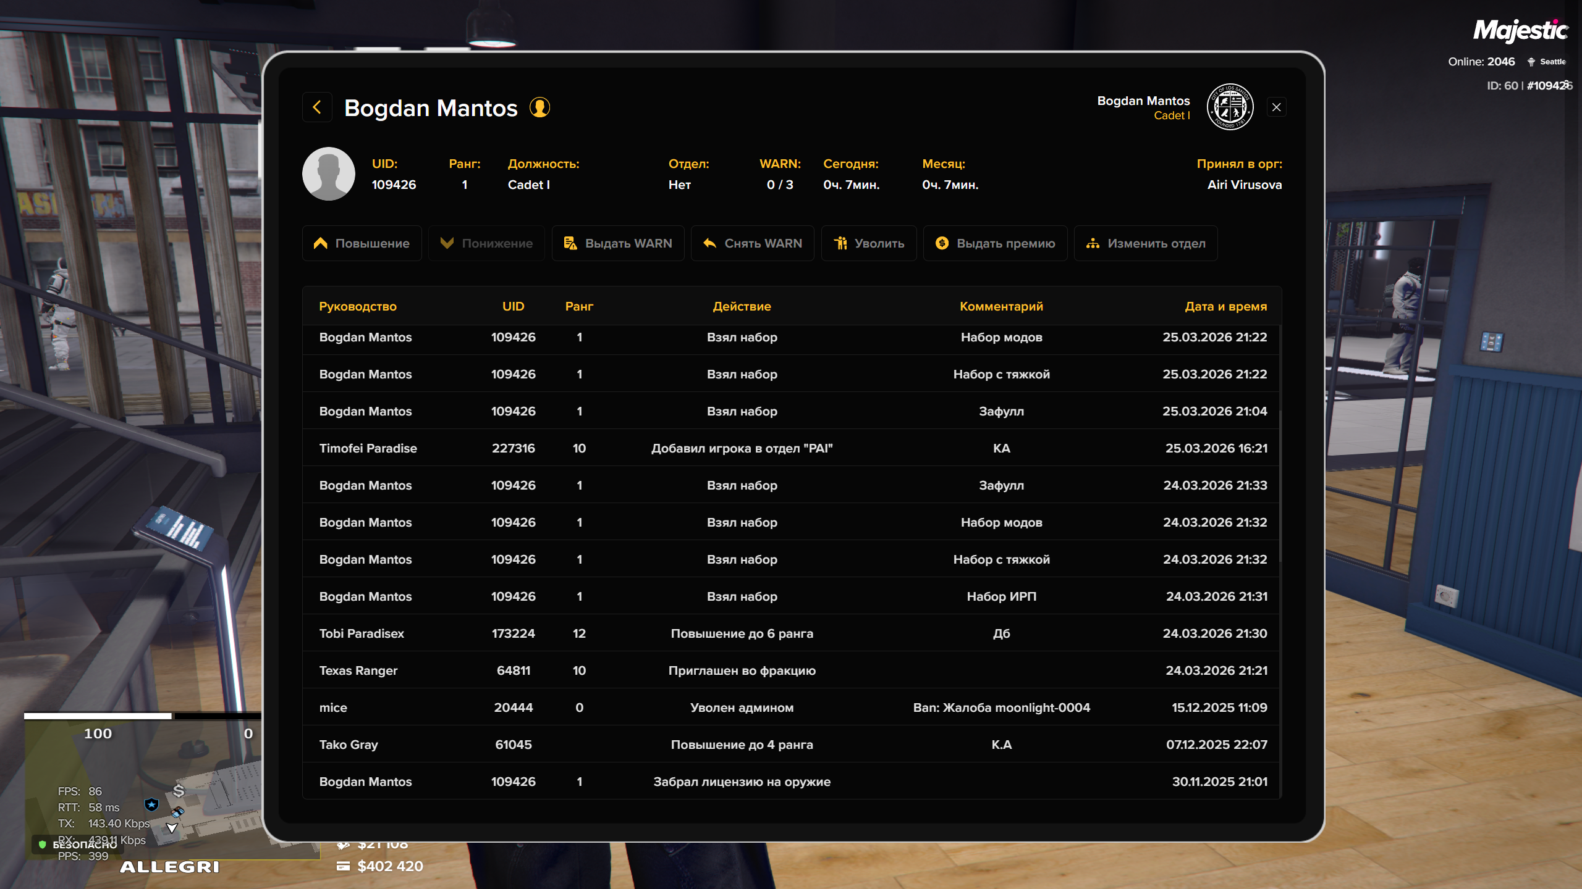Click the yellow profile badge icon by name
The image size is (1582, 889).
tap(539, 107)
